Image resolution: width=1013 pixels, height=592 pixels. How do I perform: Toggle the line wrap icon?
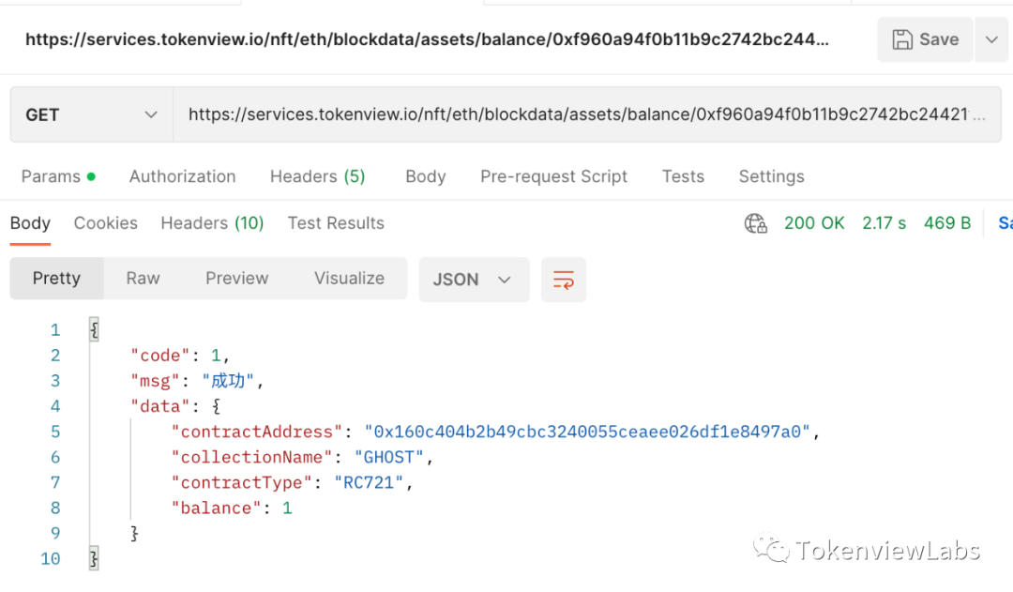(564, 280)
